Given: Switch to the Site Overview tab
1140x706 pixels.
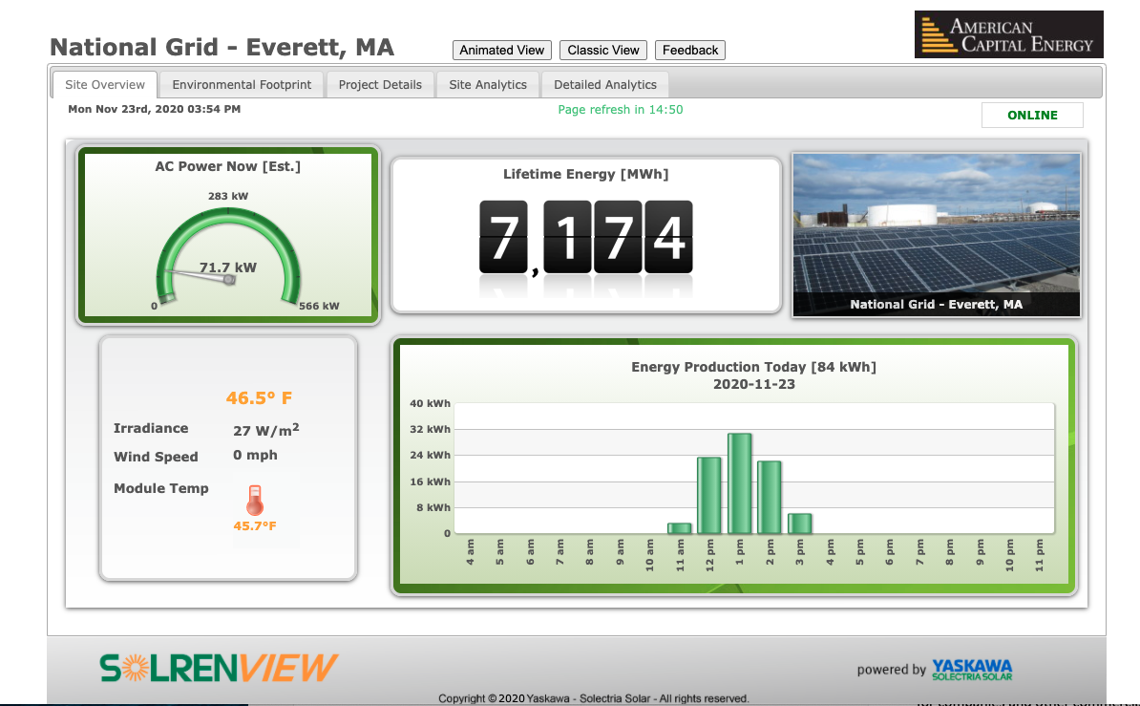Looking at the screenshot, I should tap(105, 84).
